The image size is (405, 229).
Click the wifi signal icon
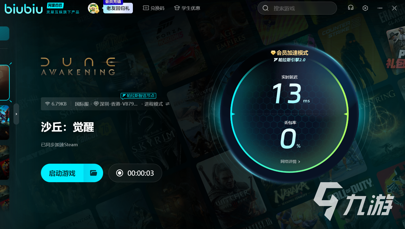[47, 104]
